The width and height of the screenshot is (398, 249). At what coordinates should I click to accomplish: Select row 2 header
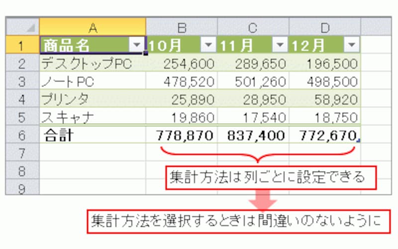click(x=22, y=63)
